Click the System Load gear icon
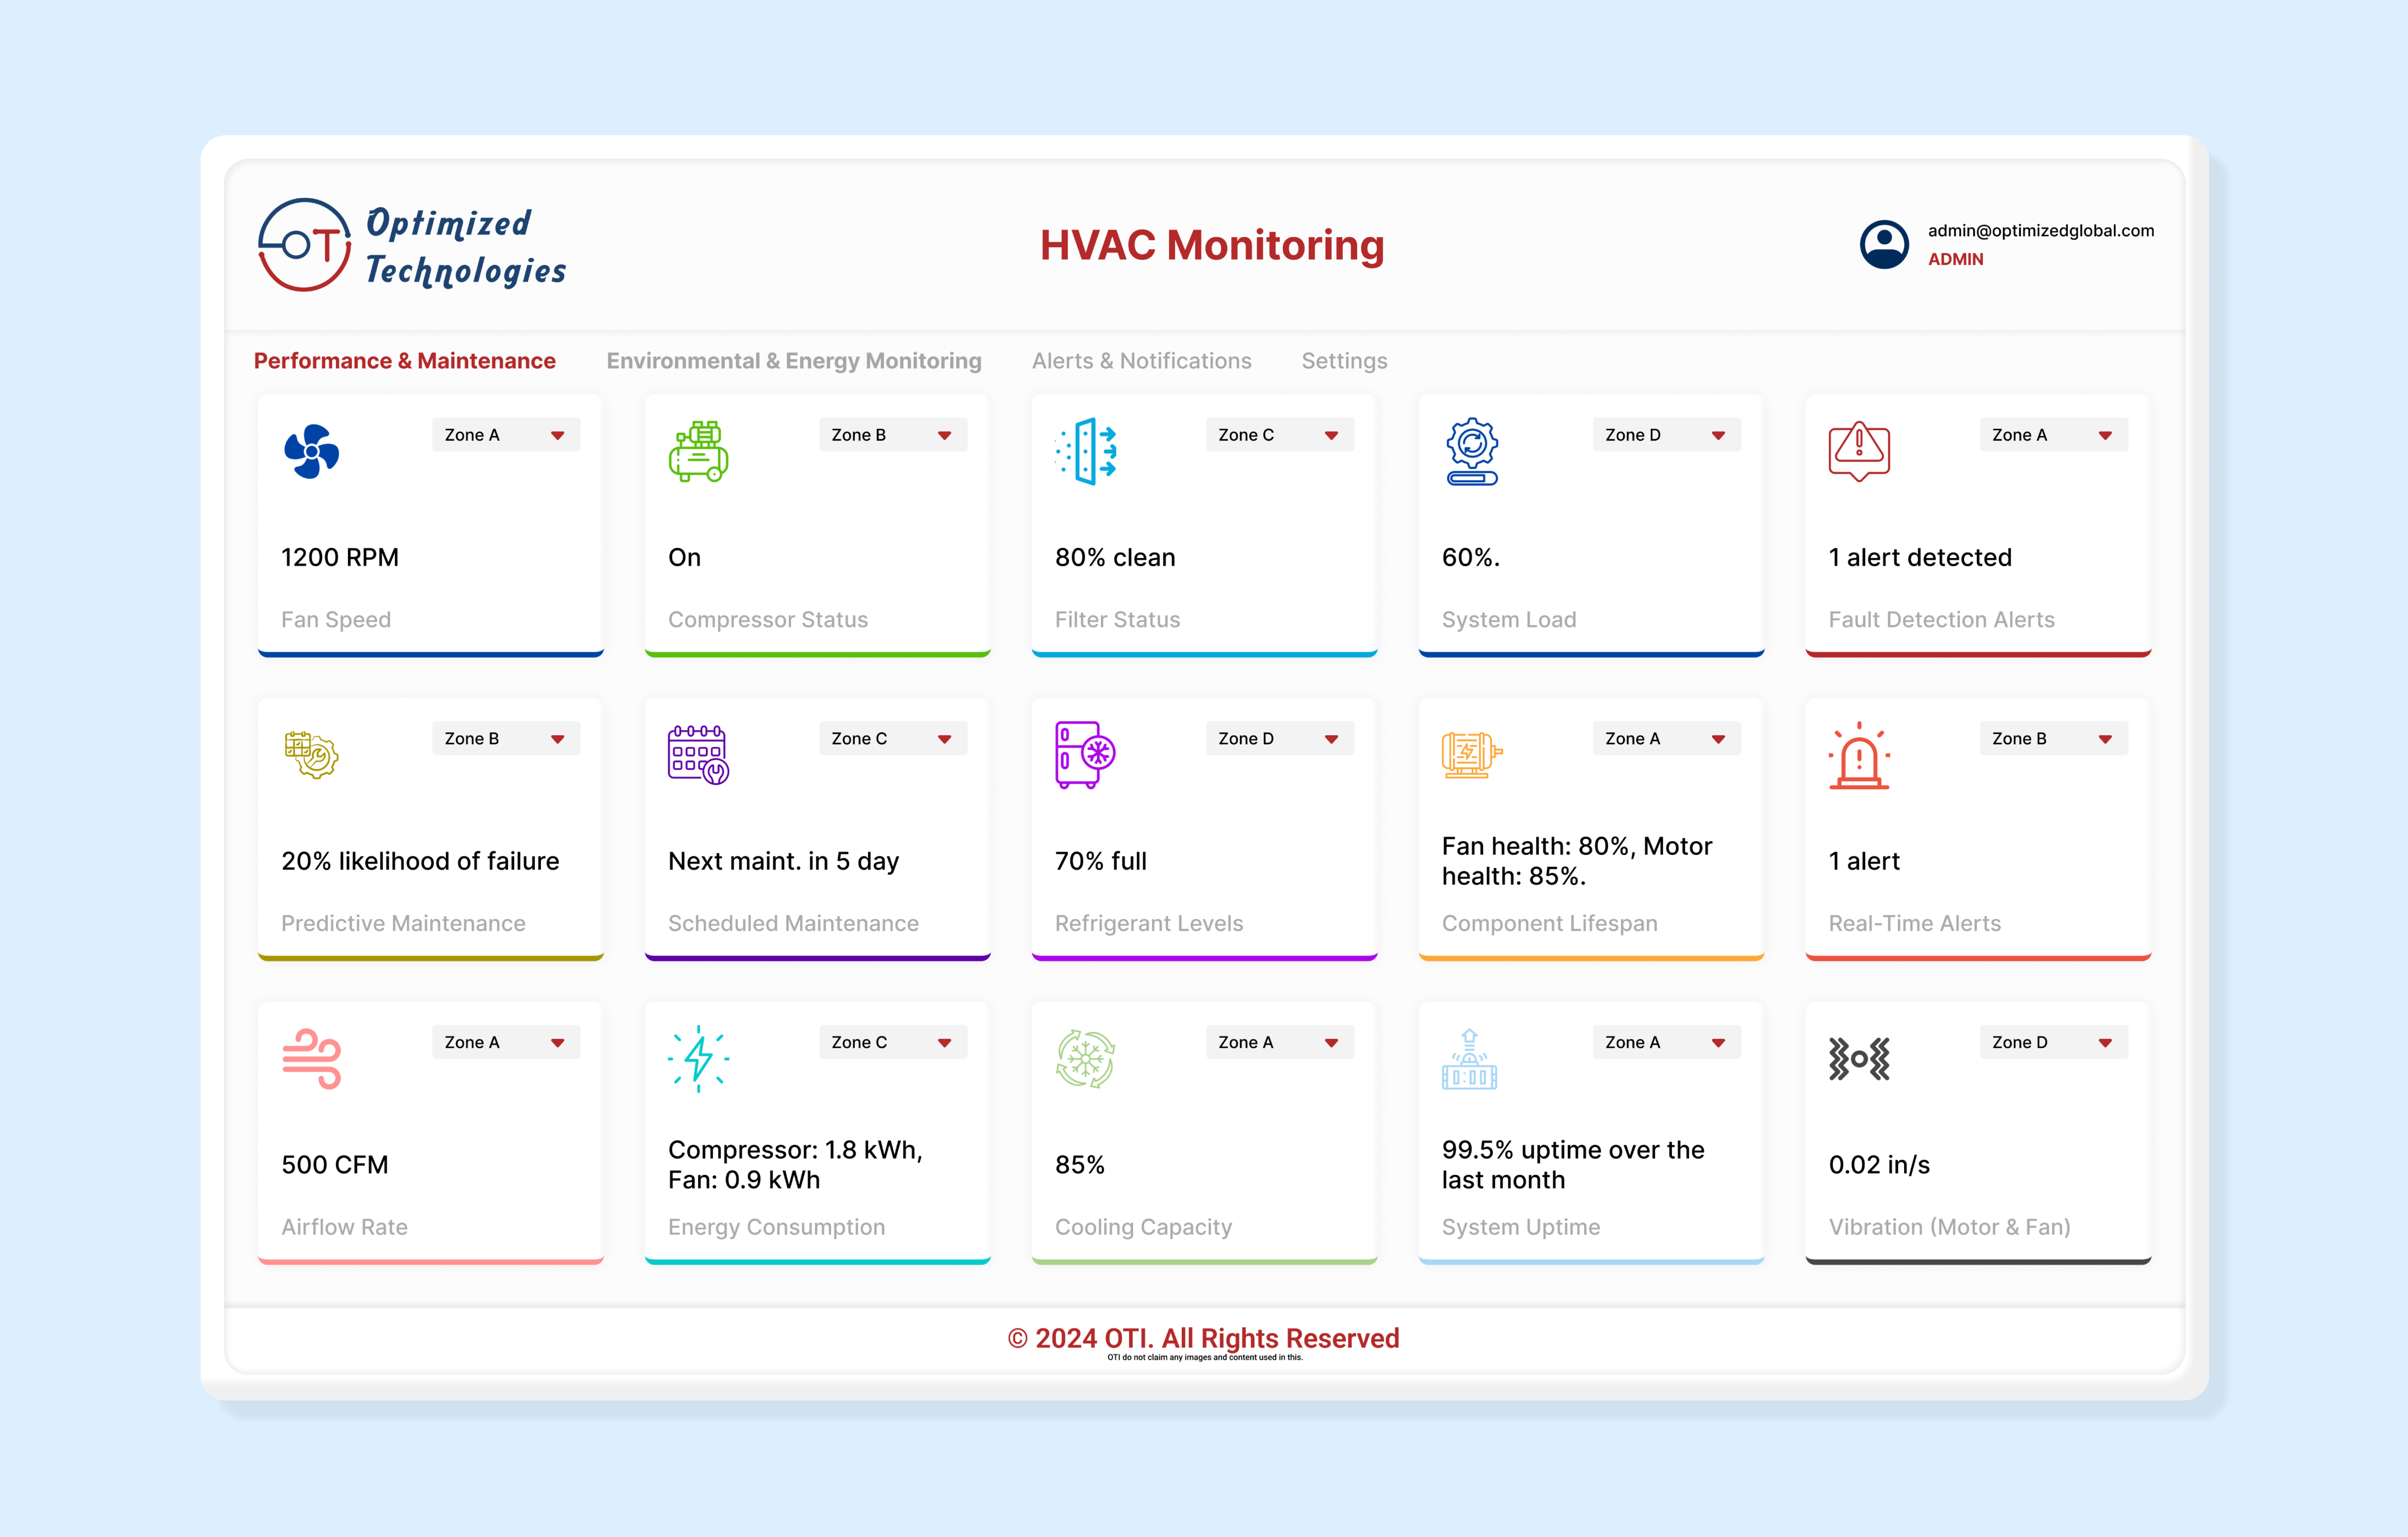 (x=1472, y=451)
